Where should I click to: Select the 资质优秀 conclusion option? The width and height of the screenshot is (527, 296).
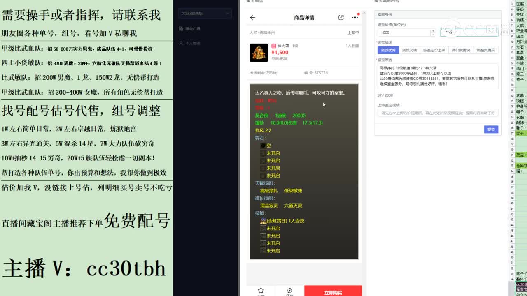coord(388,50)
